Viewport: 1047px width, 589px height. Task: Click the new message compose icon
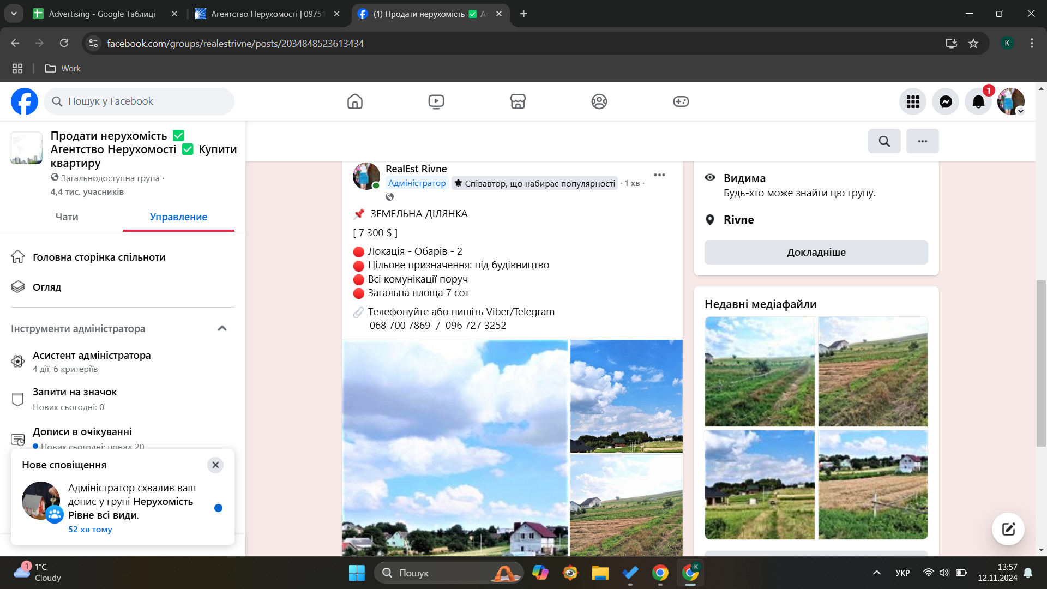(x=1008, y=528)
